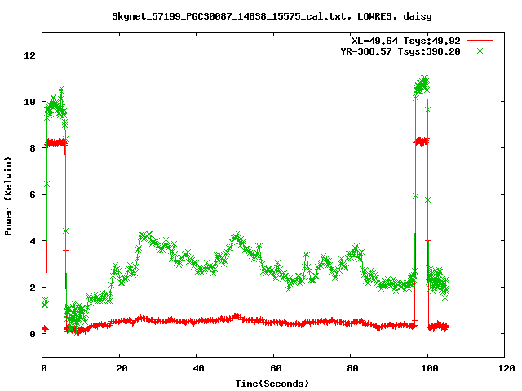Select the XL-49.64 Tsys:49.92 legend label

406,41
